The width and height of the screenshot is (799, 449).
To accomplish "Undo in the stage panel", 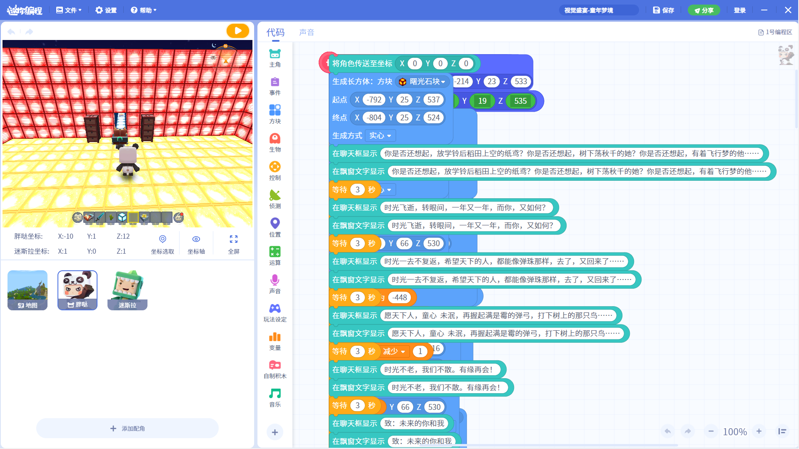I will tap(11, 32).
